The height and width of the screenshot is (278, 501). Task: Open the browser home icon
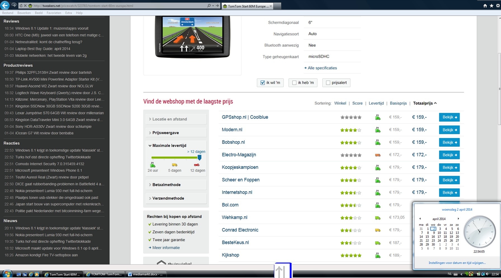485,6
